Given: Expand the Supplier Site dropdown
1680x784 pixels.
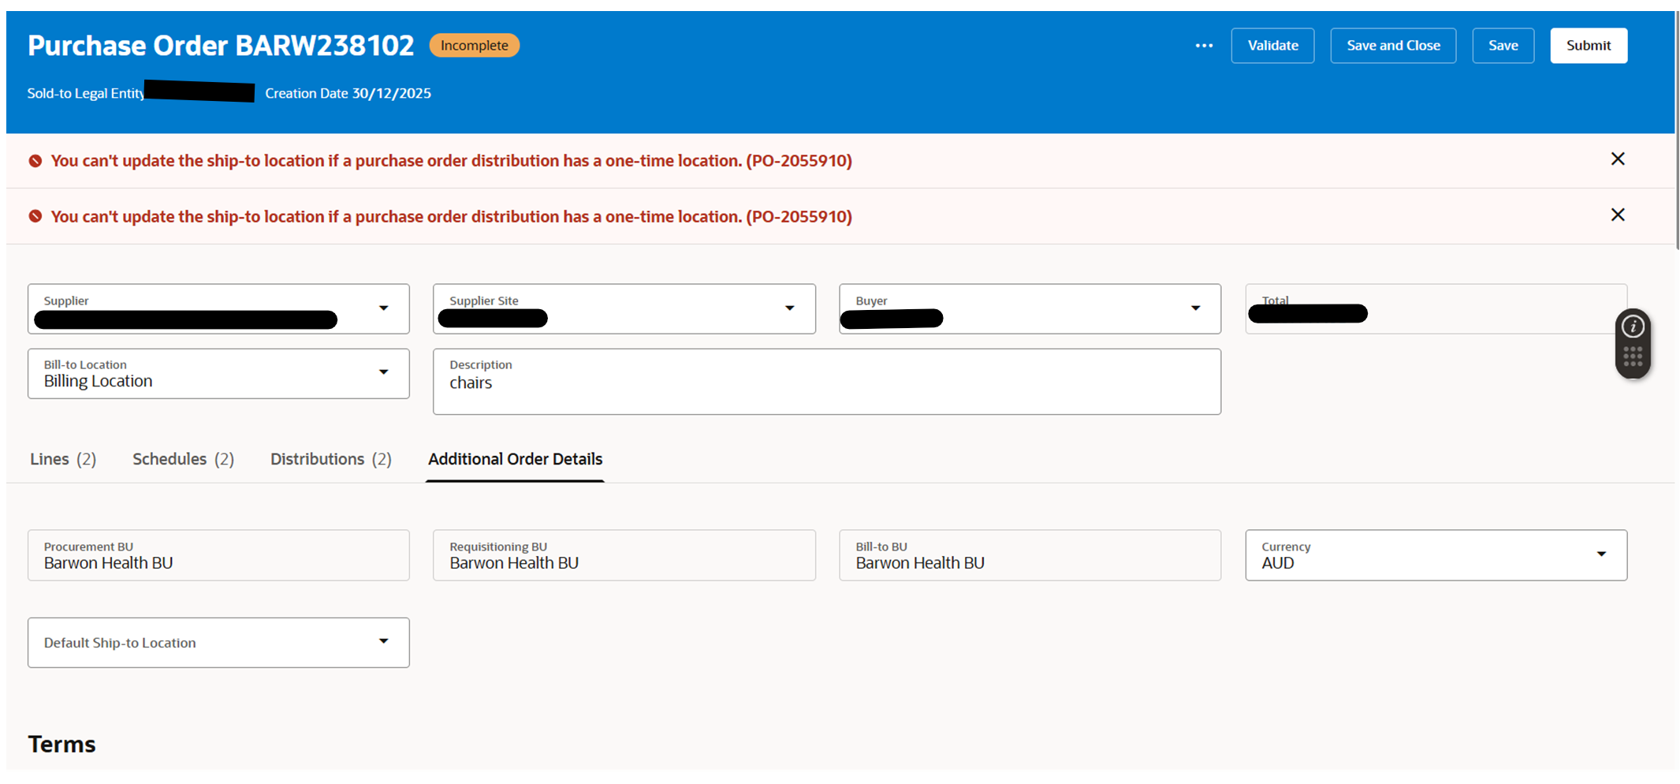Looking at the screenshot, I should click(x=789, y=308).
